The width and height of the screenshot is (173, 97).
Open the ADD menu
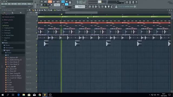tap(9, 4)
